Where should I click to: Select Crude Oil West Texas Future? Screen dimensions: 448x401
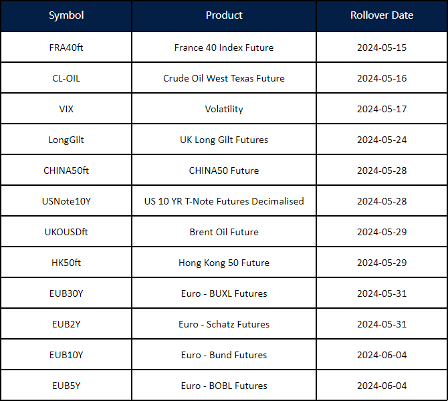pyautogui.click(x=224, y=78)
